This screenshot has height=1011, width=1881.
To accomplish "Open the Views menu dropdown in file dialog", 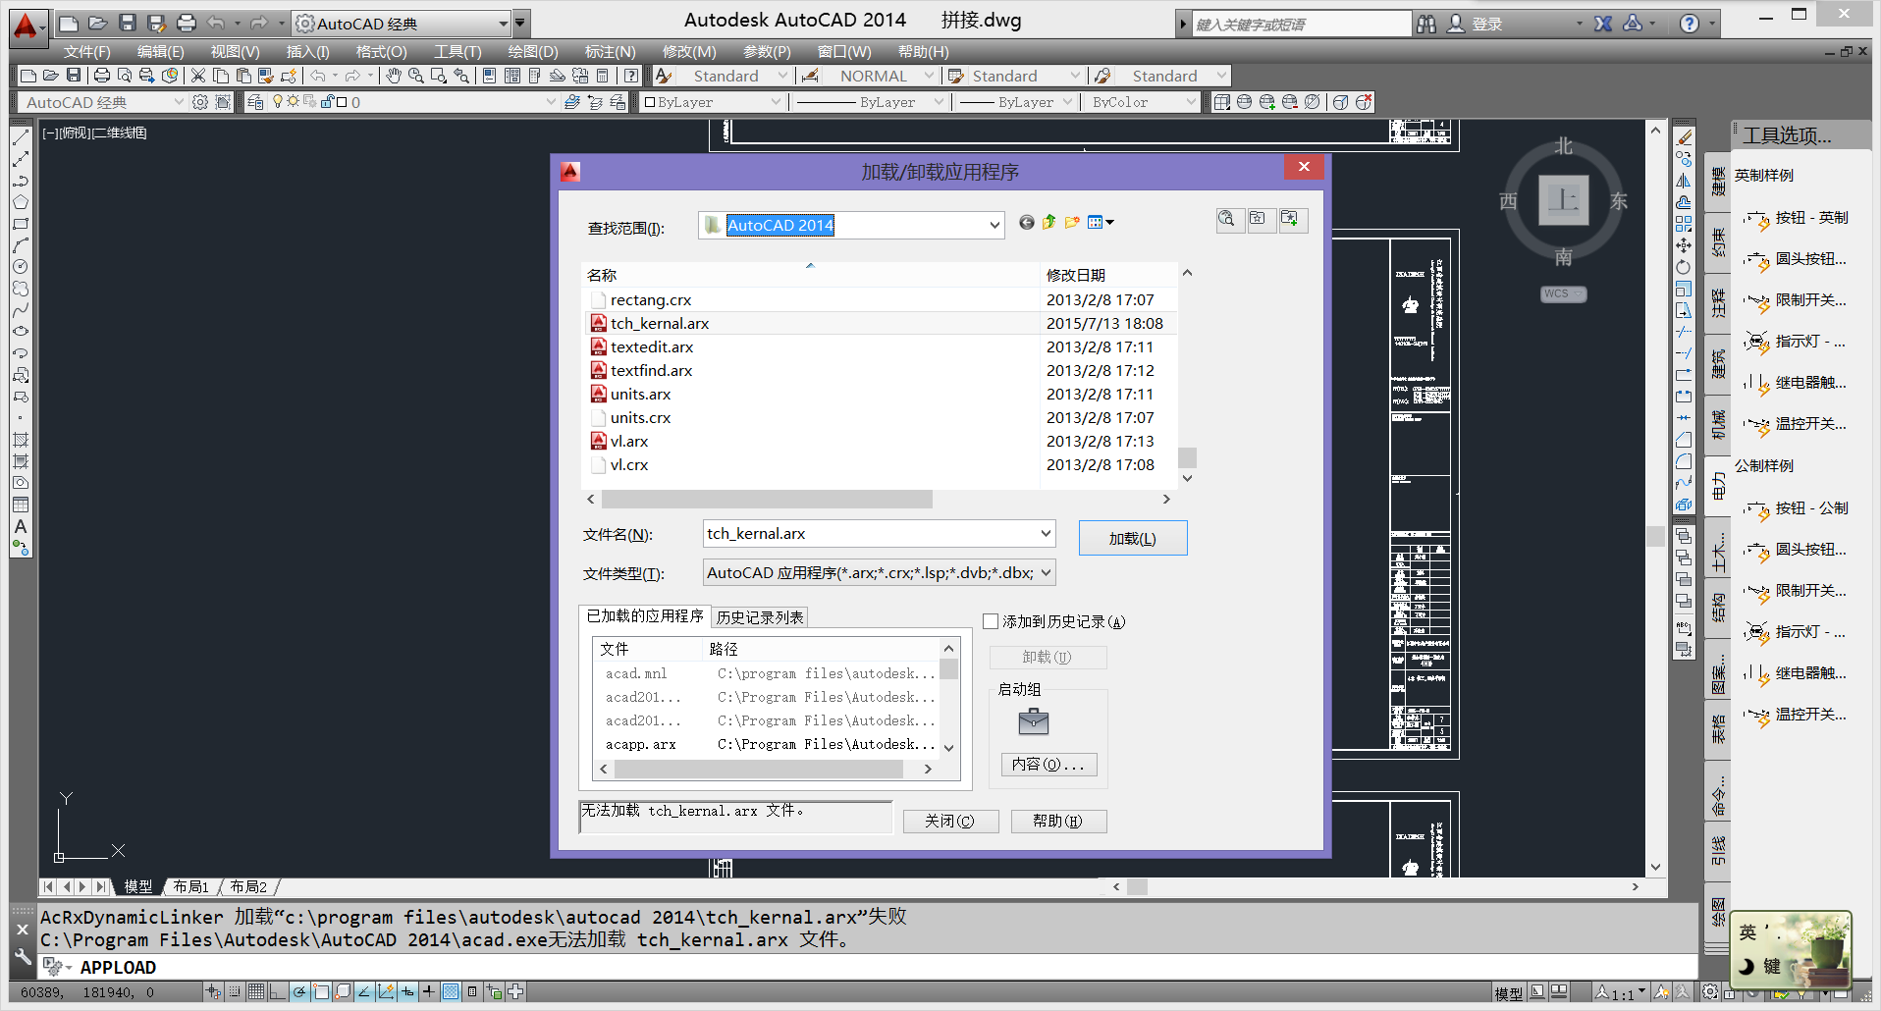I will (1101, 223).
